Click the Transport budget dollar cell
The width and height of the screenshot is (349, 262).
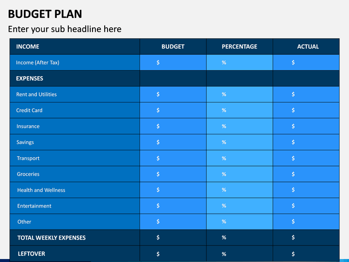coord(173,158)
